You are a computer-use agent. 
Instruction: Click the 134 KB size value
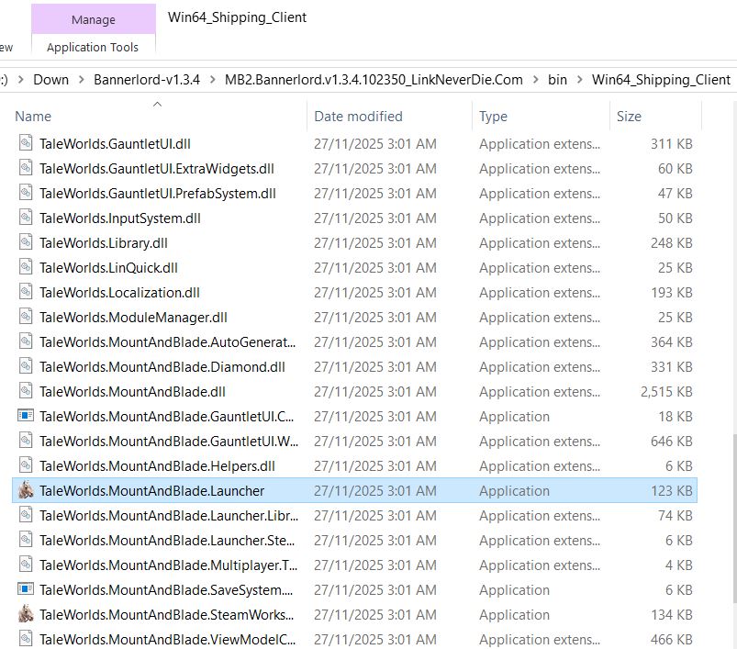671,615
